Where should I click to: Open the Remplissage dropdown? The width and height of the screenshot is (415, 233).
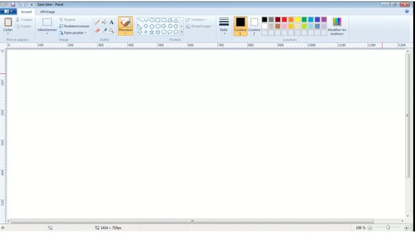[x=200, y=27]
